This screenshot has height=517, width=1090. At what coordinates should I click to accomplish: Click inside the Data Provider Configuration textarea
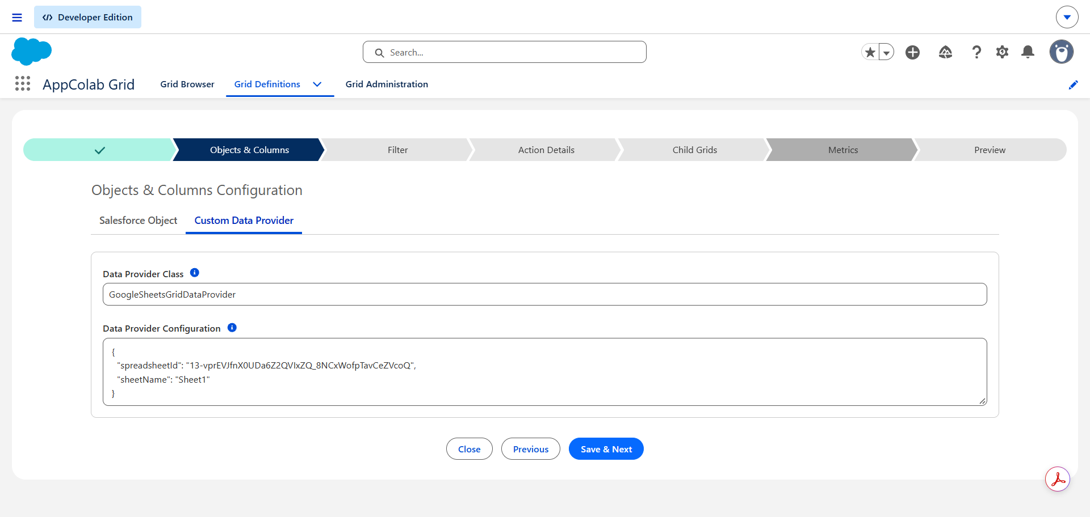click(x=544, y=372)
